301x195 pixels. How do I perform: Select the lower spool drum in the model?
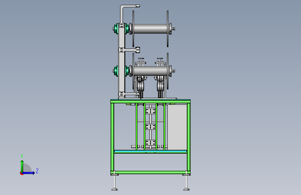pos(150,71)
